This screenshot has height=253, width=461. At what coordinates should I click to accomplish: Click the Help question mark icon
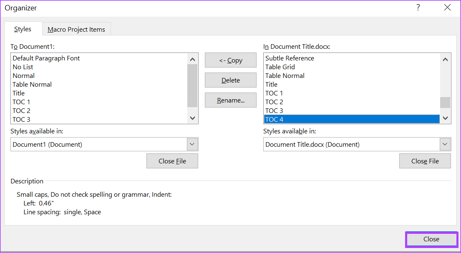click(418, 8)
